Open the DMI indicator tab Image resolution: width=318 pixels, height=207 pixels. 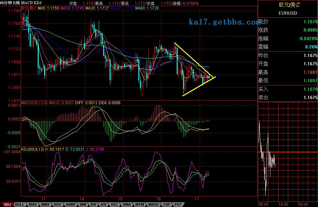(x=83, y=204)
